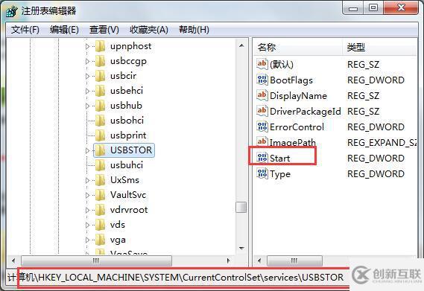Expand the vga tree node
This screenshot has height=291, width=424.
pos(87,240)
